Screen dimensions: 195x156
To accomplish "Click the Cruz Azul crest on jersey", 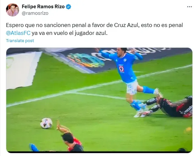I will [121, 69].
